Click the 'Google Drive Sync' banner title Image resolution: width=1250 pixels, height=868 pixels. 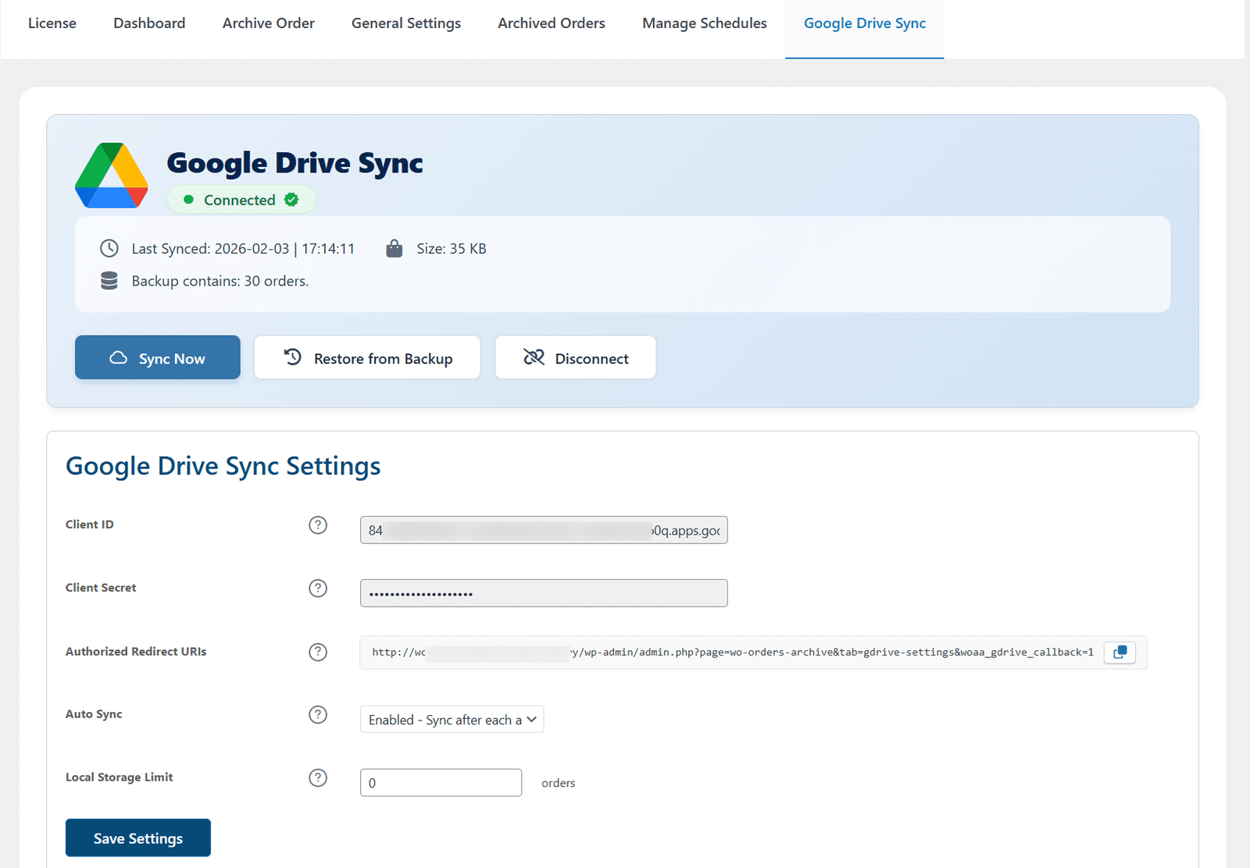click(295, 163)
